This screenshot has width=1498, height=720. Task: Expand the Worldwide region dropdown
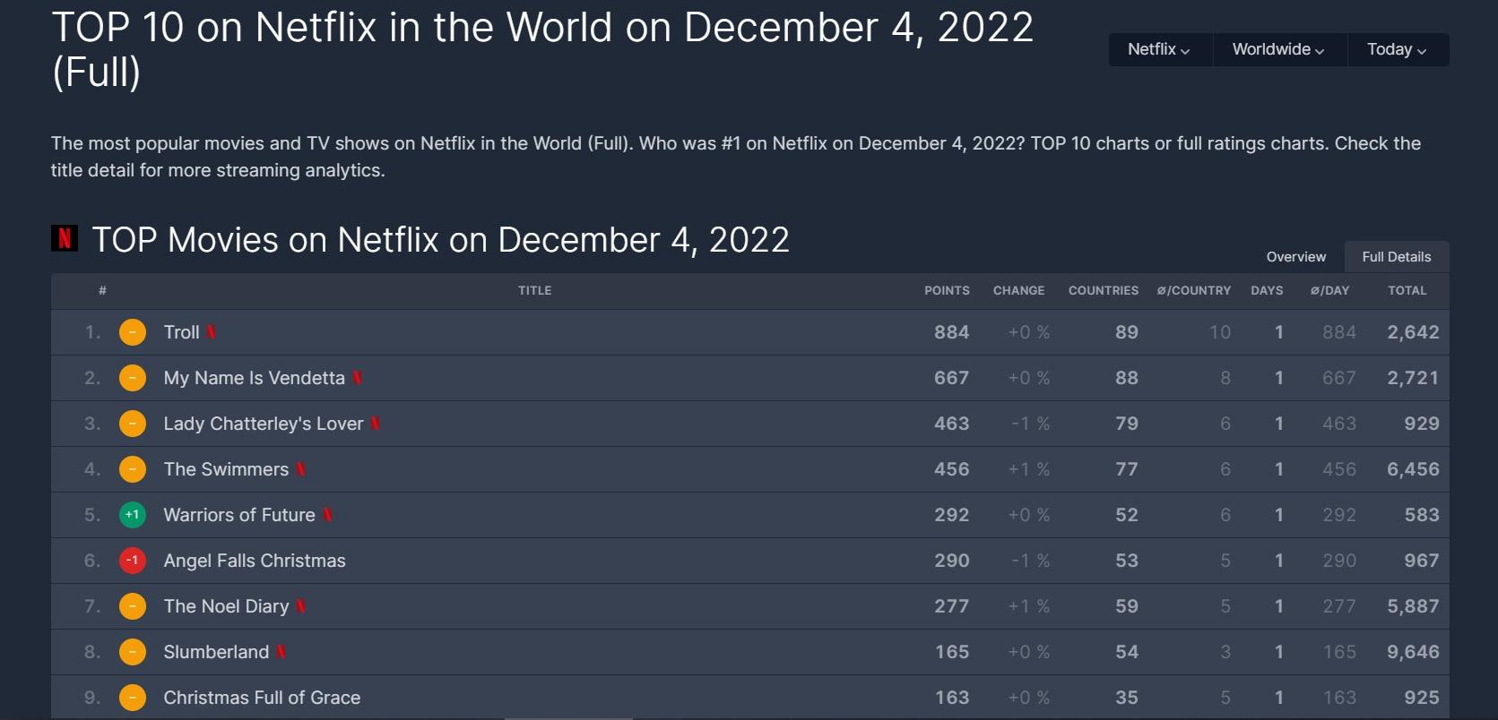tap(1278, 49)
